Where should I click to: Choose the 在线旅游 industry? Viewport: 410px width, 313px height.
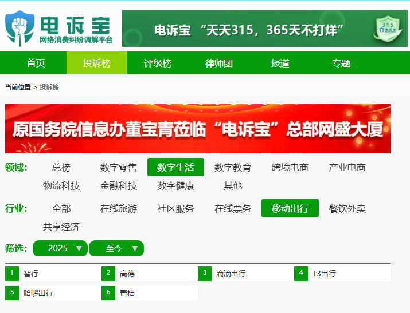tap(119, 208)
